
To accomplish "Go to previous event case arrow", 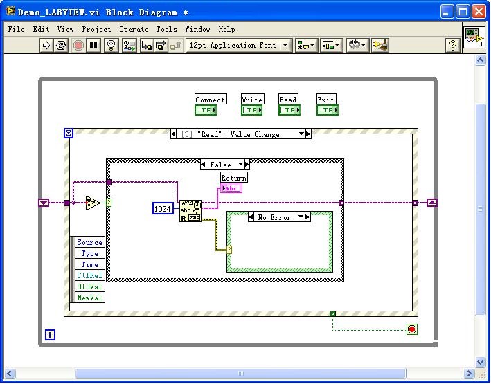I will tap(173, 134).
